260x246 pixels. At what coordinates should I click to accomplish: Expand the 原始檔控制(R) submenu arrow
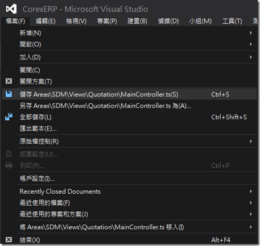pyautogui.click(x=251, y=141)
